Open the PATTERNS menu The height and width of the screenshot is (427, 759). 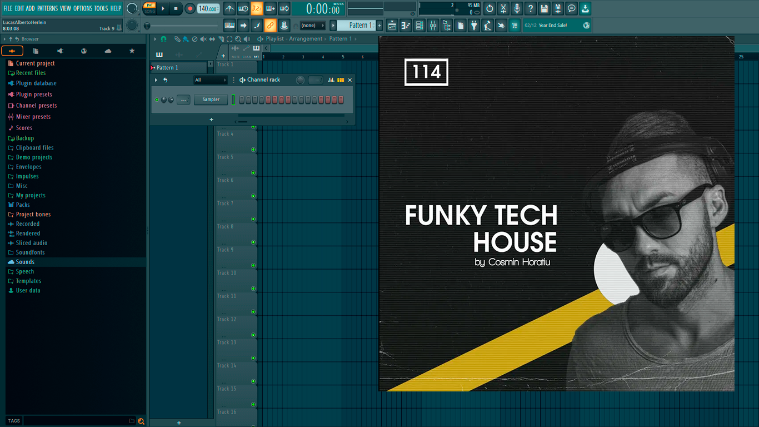[x=47, y=8]
